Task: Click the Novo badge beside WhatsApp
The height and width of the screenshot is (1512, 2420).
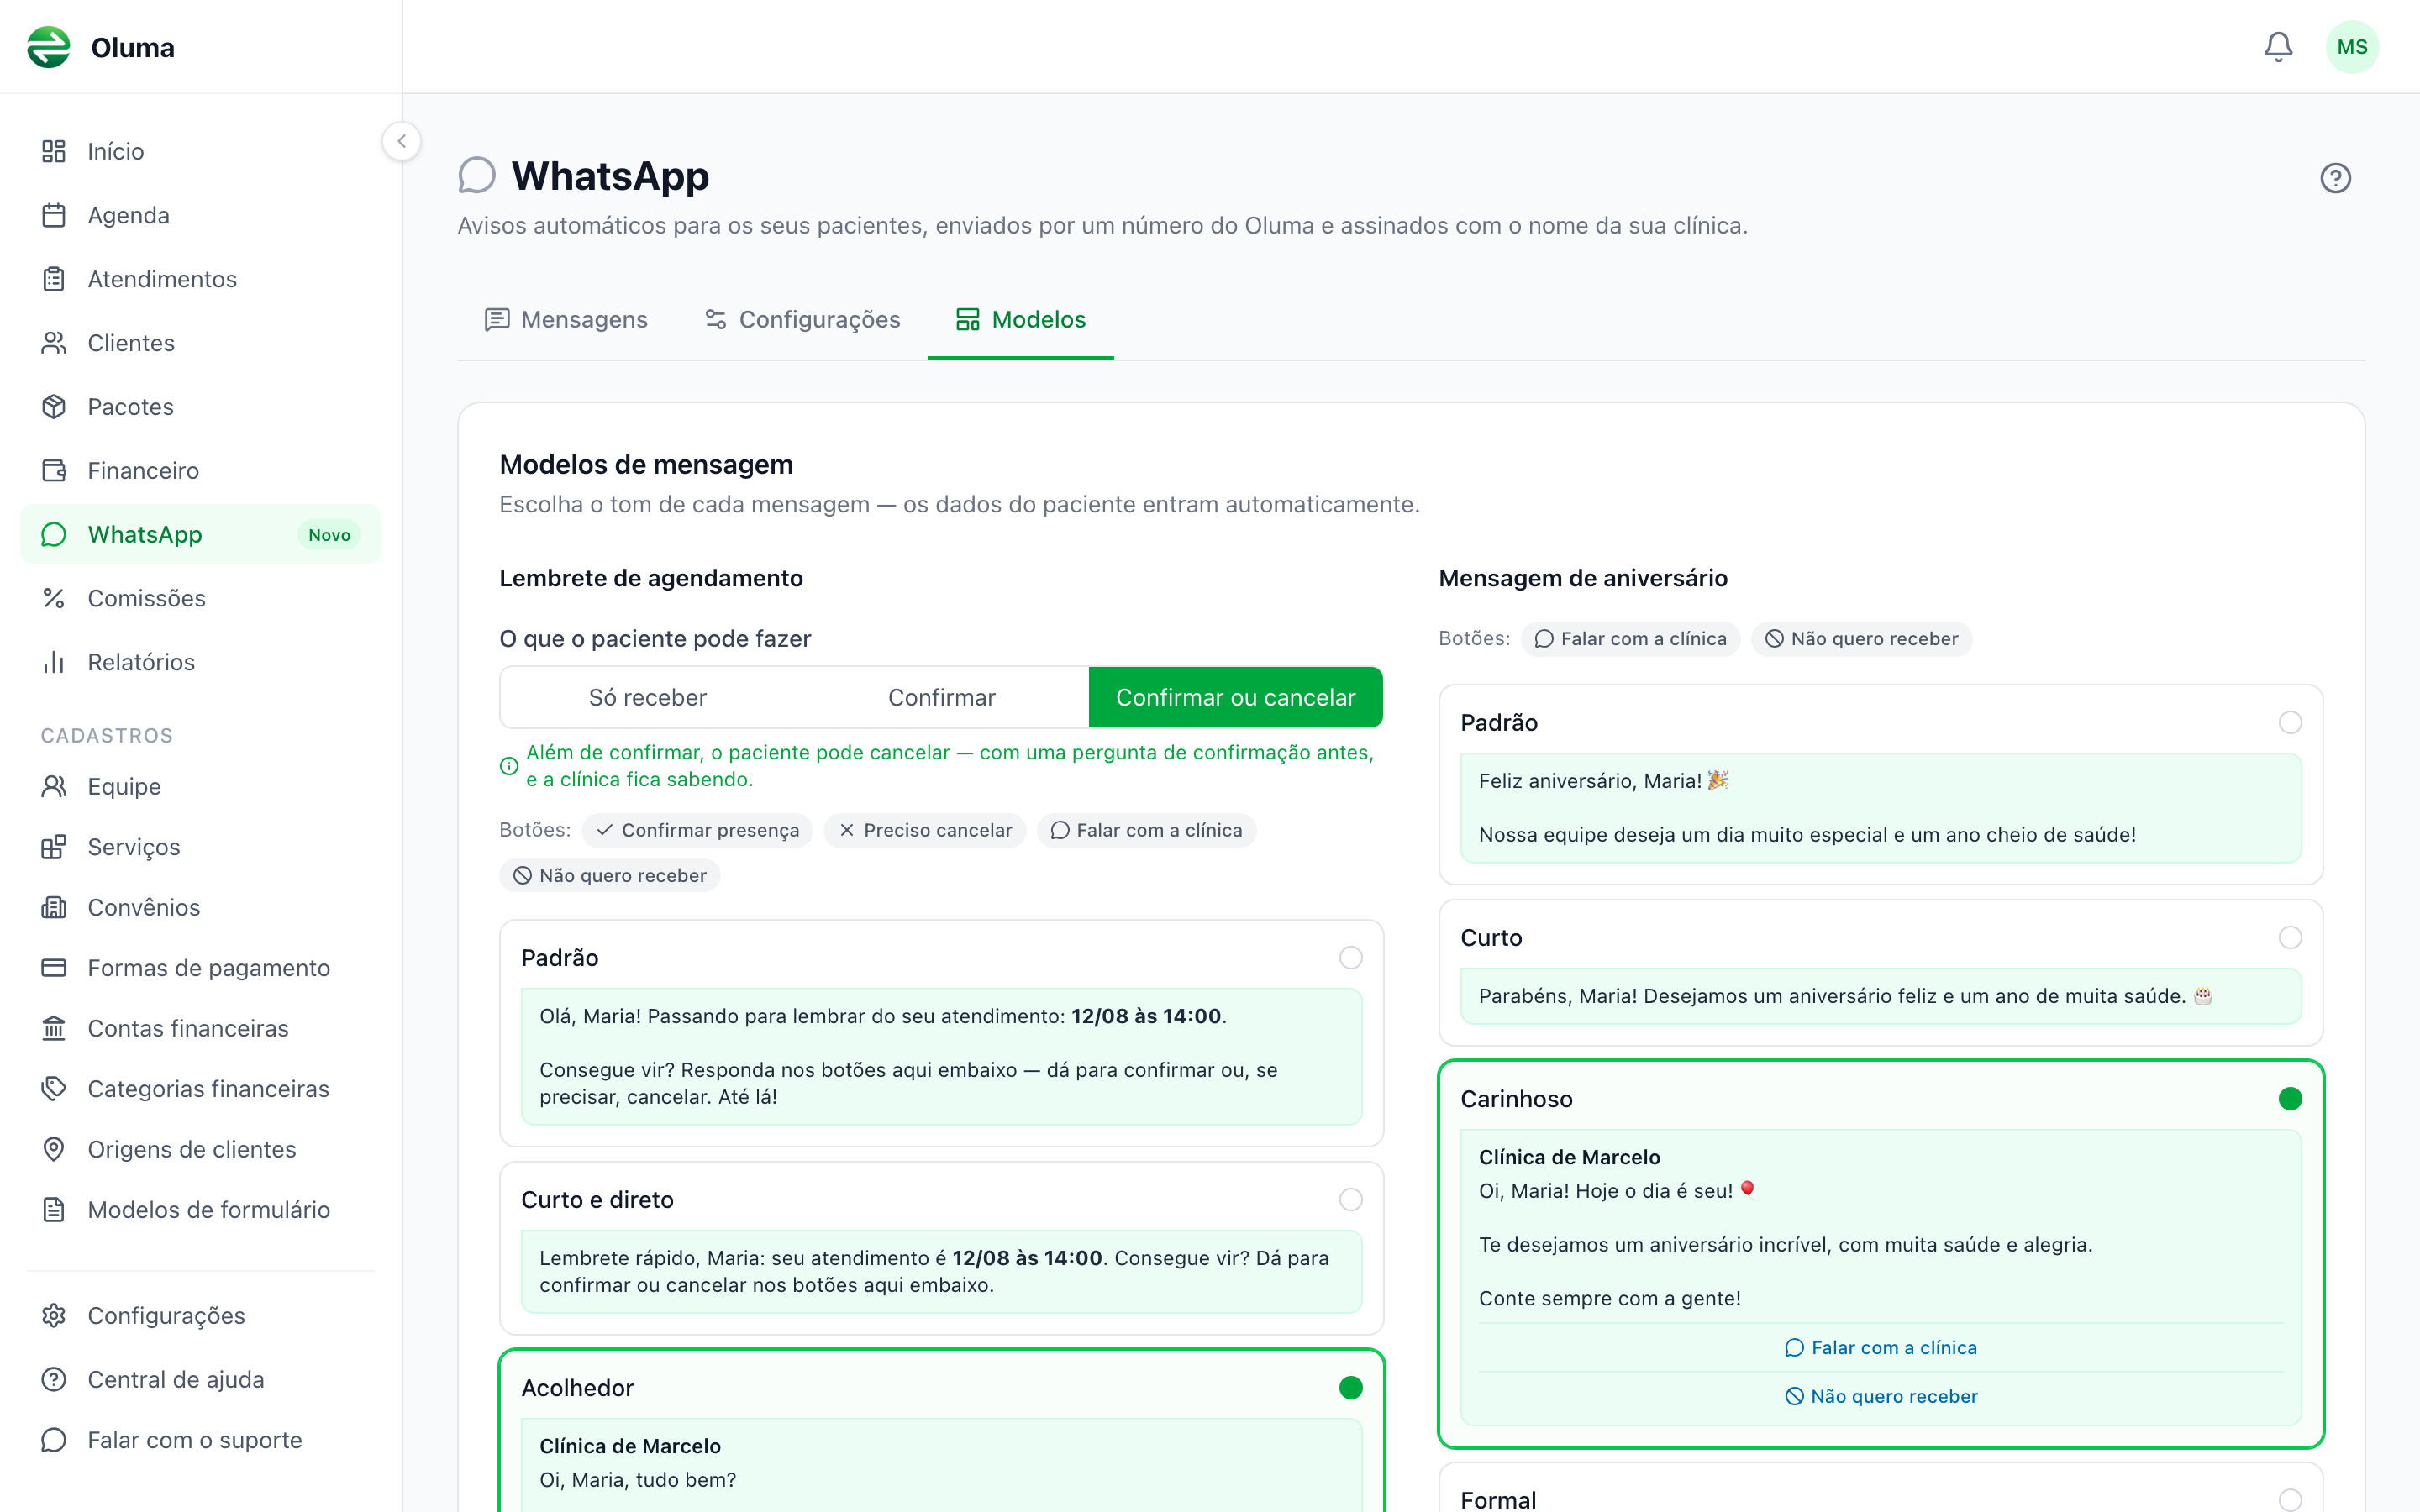Action: 329,535
